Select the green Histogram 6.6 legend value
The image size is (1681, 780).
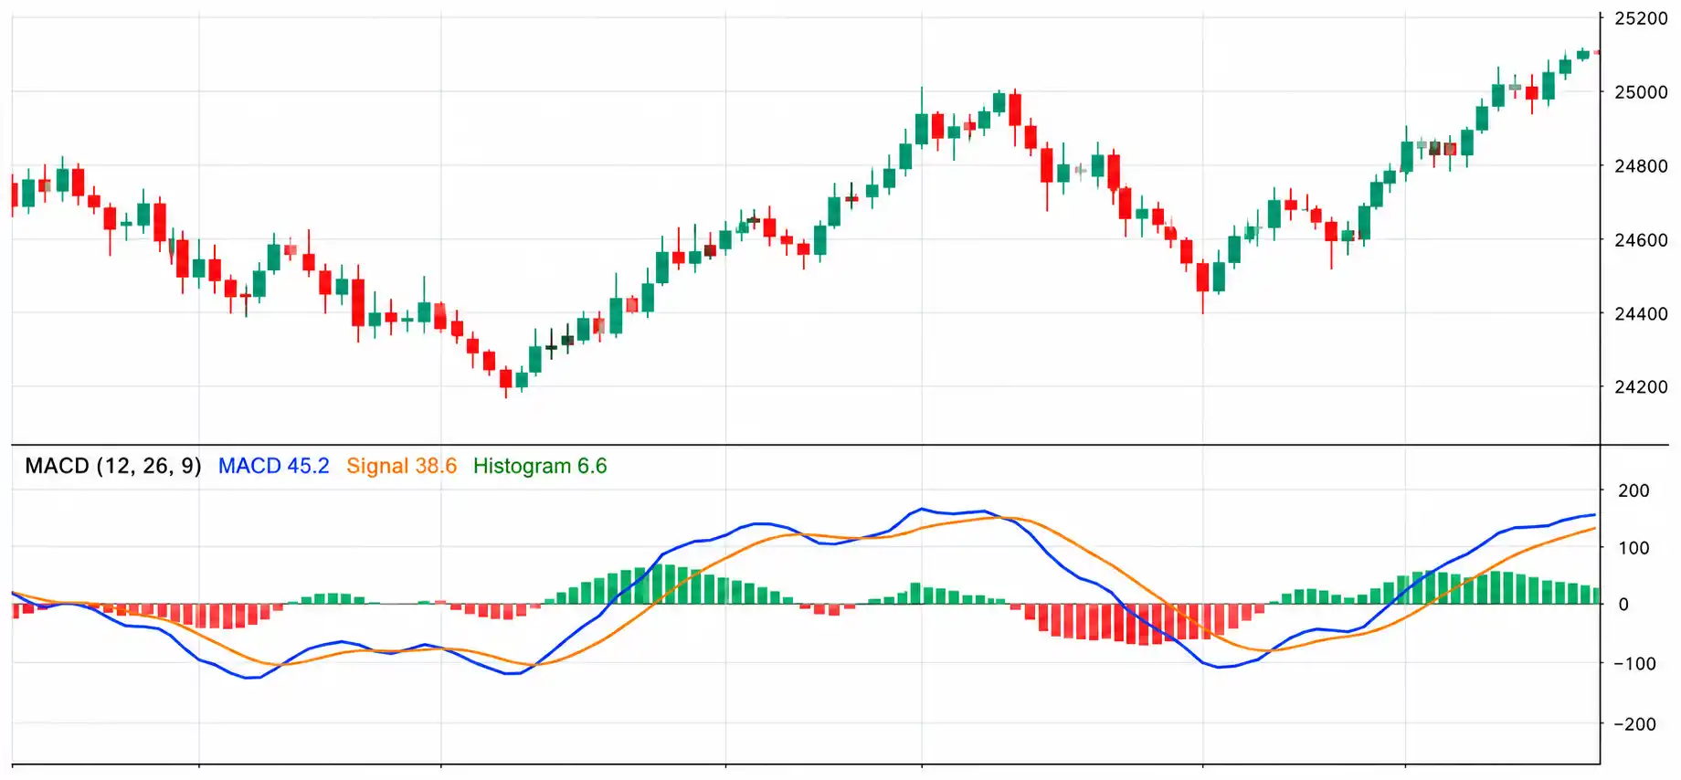click(540, 466)
